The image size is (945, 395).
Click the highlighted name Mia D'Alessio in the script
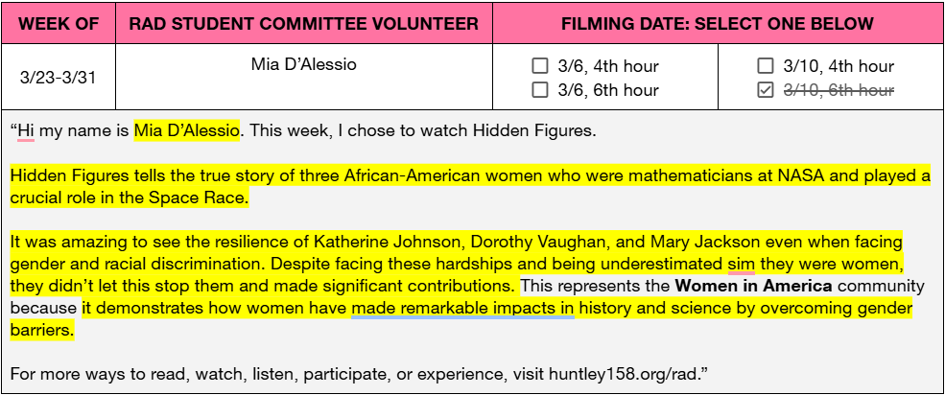coord(186,130)
